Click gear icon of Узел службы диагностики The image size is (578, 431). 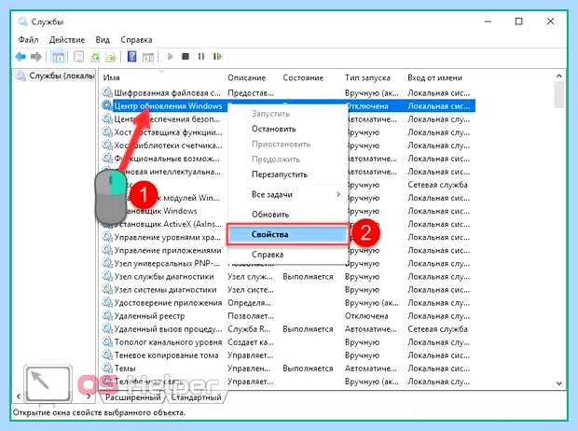(107, 276)
